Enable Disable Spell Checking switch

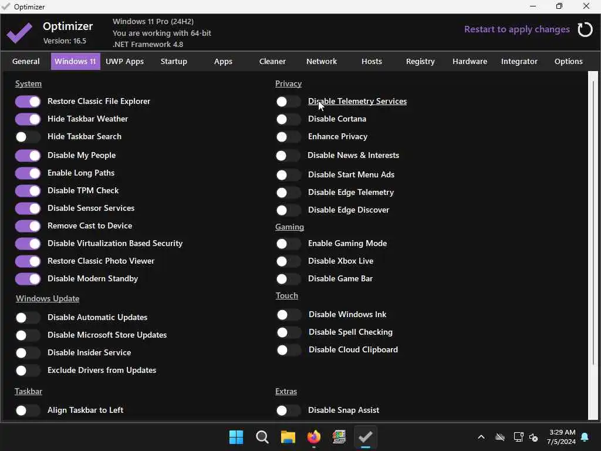289,332
